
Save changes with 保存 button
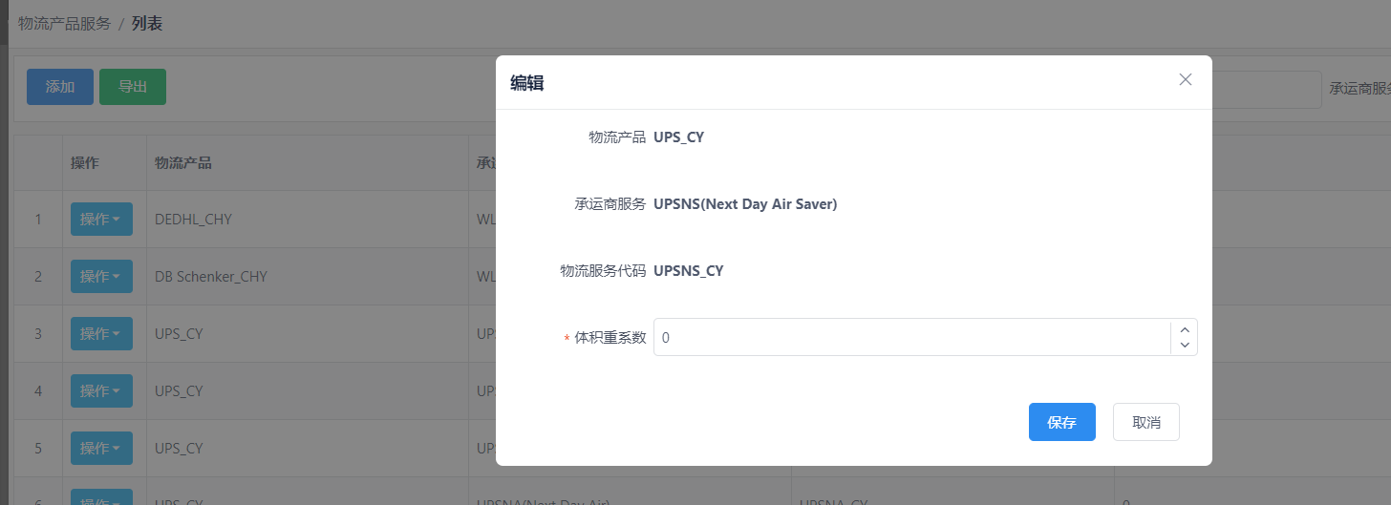point(1062,422)
